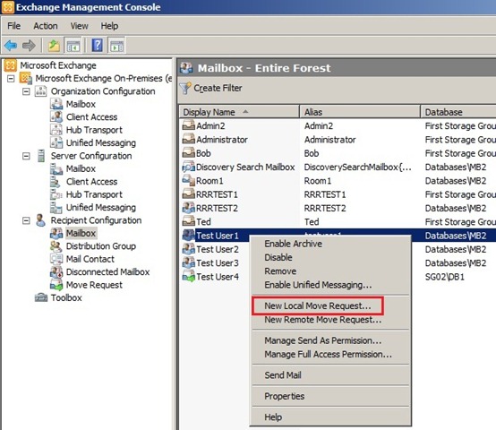Sort by the Alias column header
Screen dimensions: 496x430
point(360,112)
